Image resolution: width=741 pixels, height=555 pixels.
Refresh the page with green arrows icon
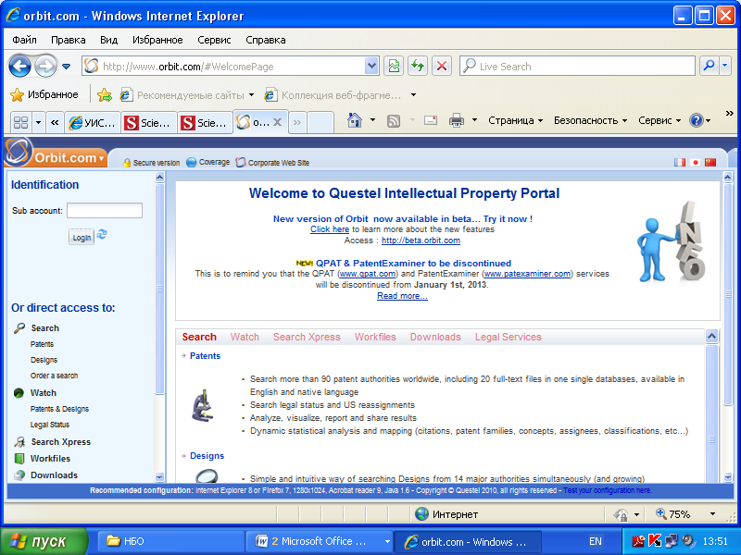418,66
